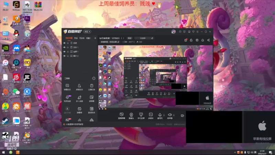The image size is (275, 155).
Task: Select the 全屏 1 source row
Action: [80, 51]
